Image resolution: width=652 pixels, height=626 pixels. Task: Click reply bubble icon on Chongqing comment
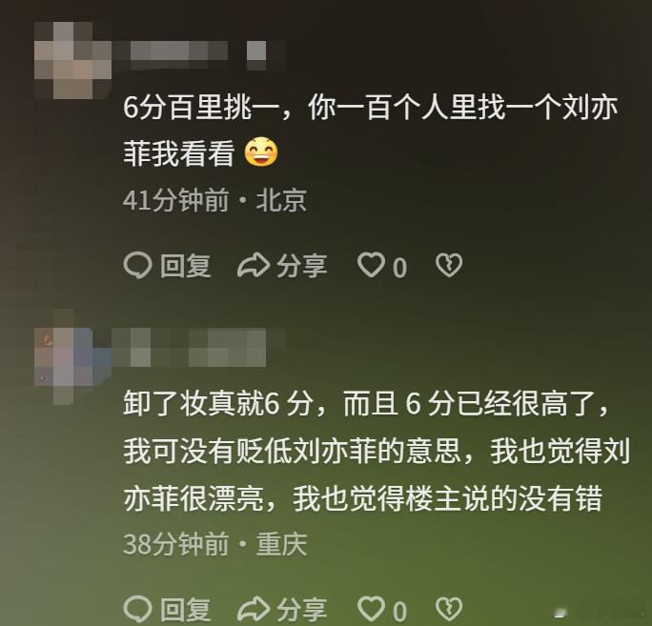coord(137,610)
